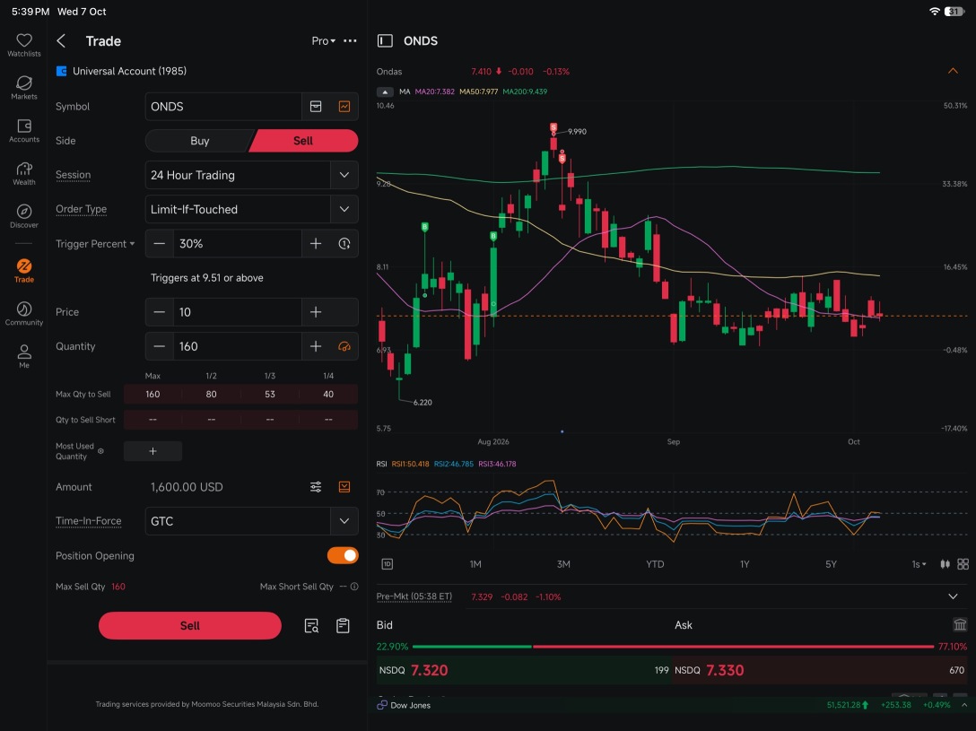Open Discover compass icon
This screenshot has height=731, width=976.
pyautogui.click(x=23, y=216)
